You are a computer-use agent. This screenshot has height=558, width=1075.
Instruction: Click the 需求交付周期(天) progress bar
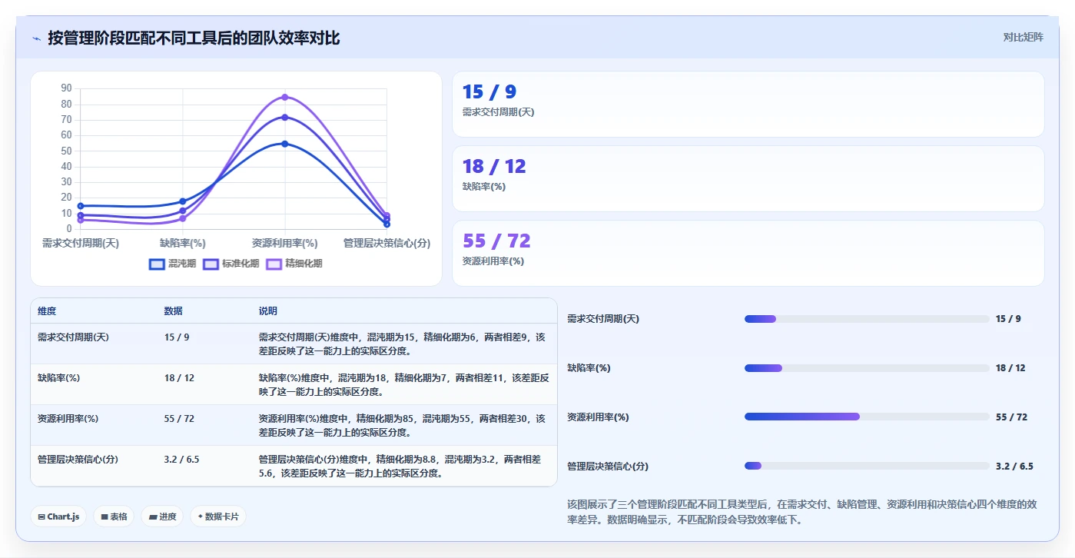point(867,319)
